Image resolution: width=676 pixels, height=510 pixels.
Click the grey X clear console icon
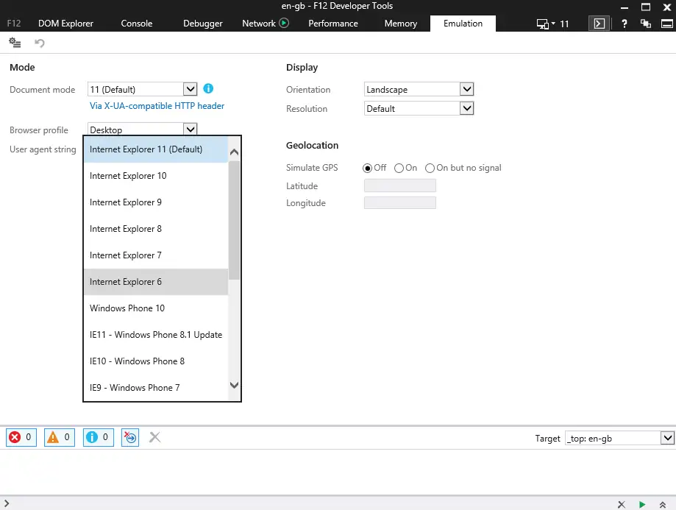(x=154, y=438)
